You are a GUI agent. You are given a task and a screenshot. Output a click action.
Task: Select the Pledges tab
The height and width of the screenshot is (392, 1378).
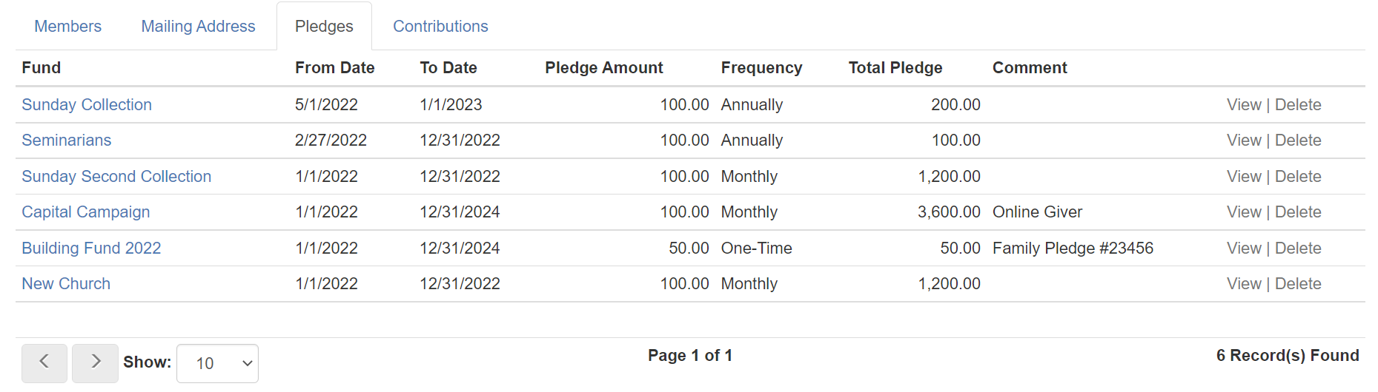(324, 26)
